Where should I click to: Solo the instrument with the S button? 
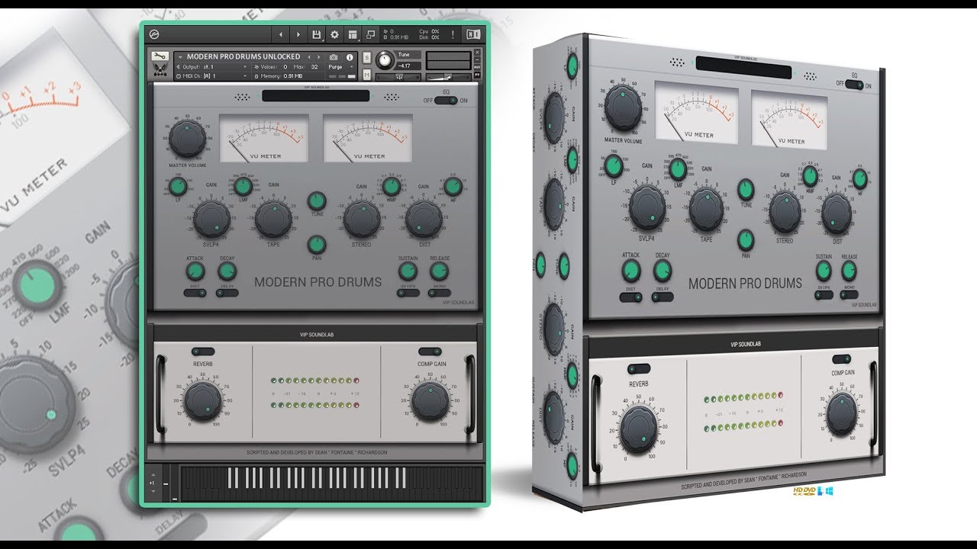(367, 57)
